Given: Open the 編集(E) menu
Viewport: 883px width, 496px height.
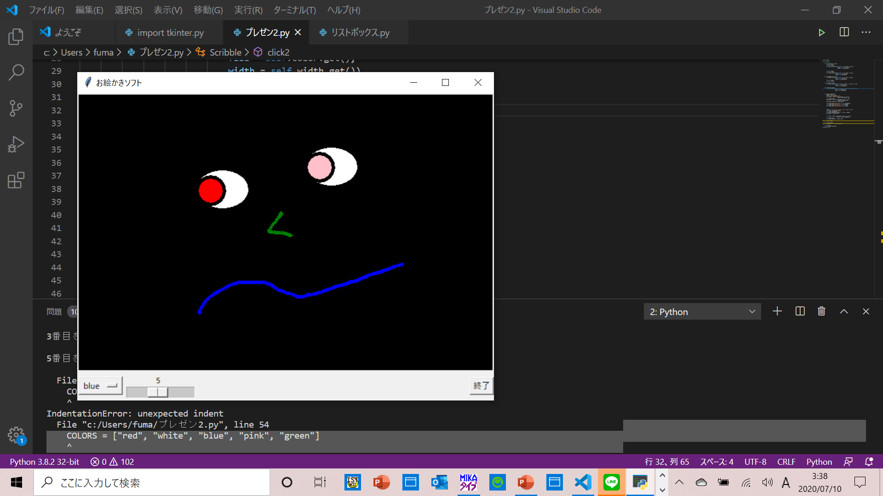Looking at the screenshot, I should [89, 10].
